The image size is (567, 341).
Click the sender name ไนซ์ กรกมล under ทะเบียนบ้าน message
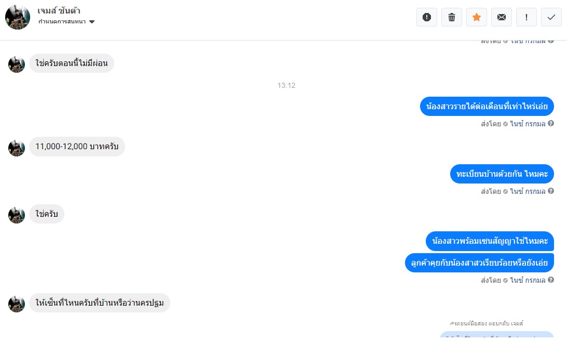528,191
